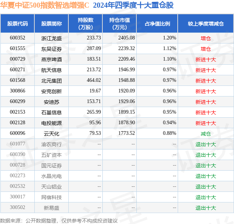Click the 0.88% net value ratio
This screenshot has height=224, width=234.
[x=170, y=133]
